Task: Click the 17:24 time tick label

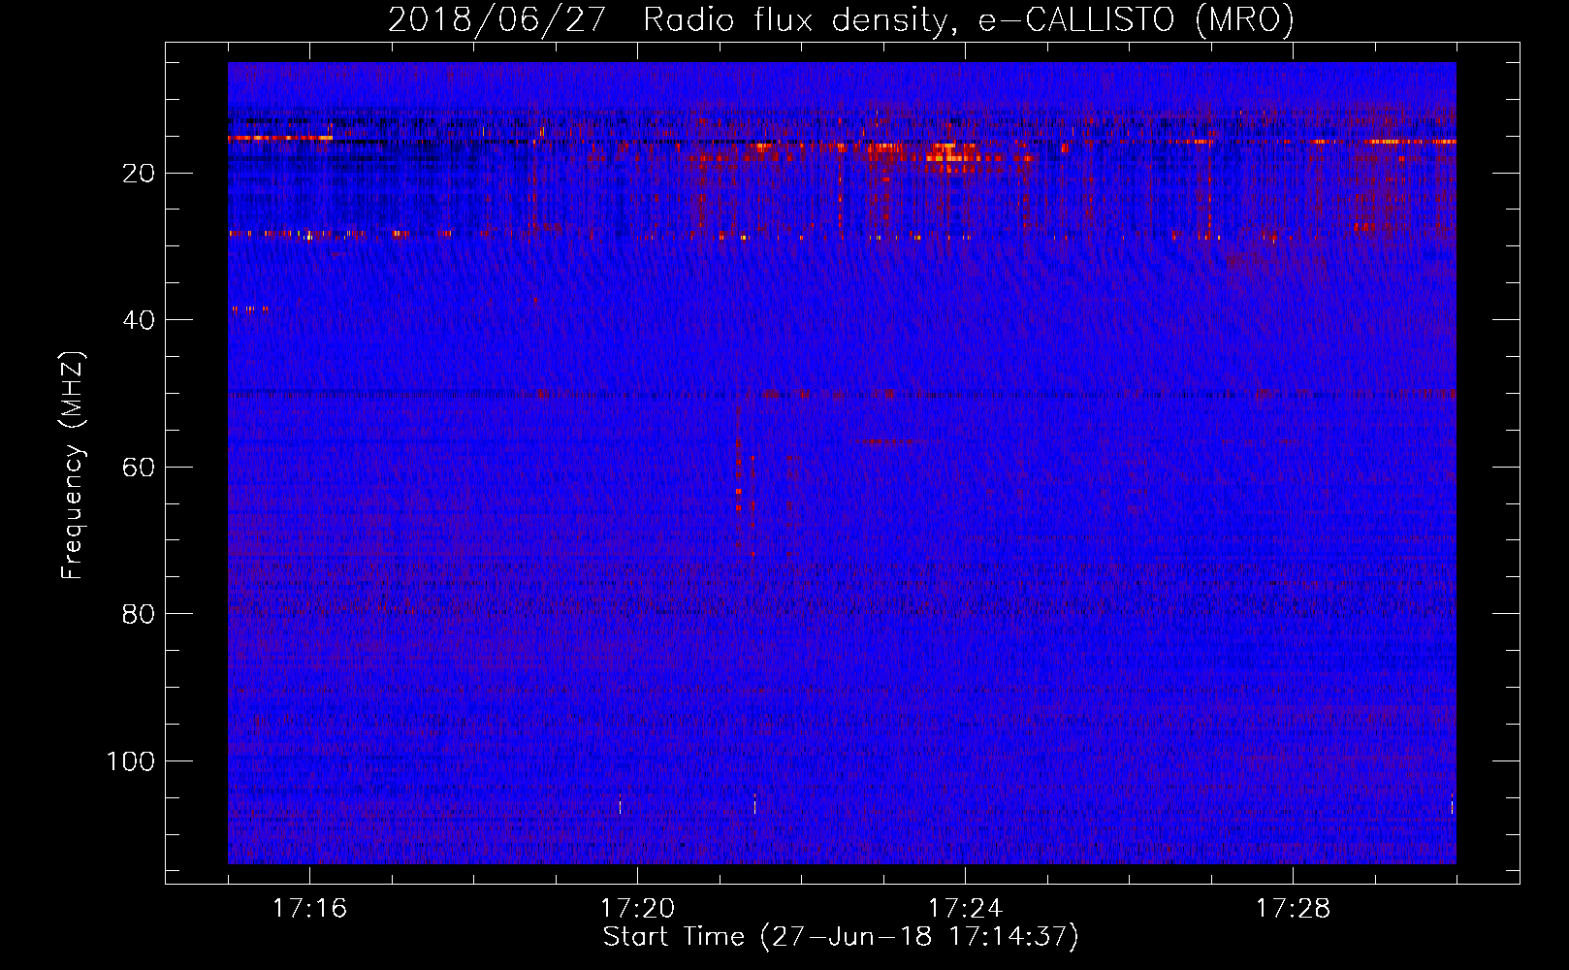Action: click(x=965, y=909)
